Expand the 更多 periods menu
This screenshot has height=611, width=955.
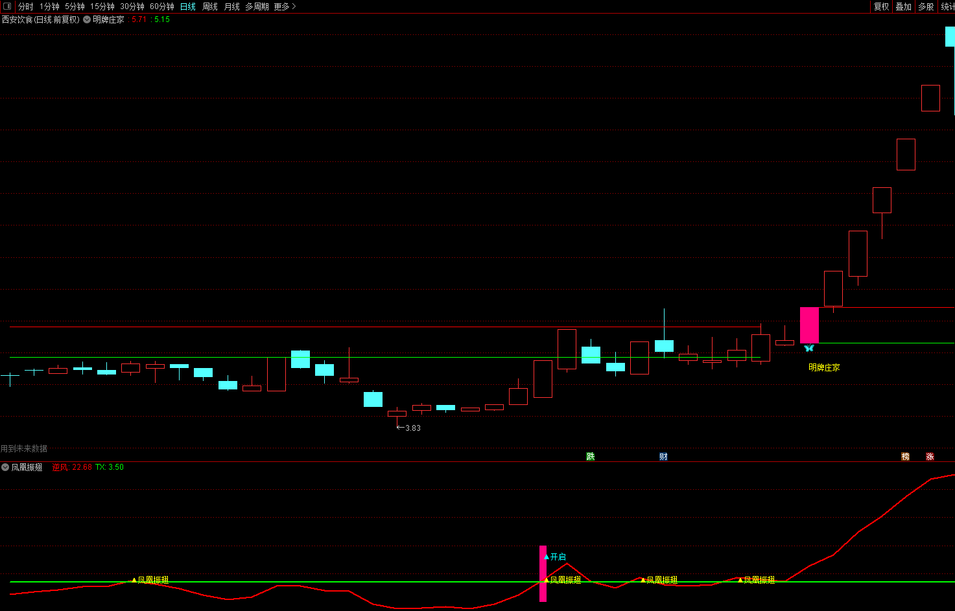pyautogui.click(x=285, y=6)
